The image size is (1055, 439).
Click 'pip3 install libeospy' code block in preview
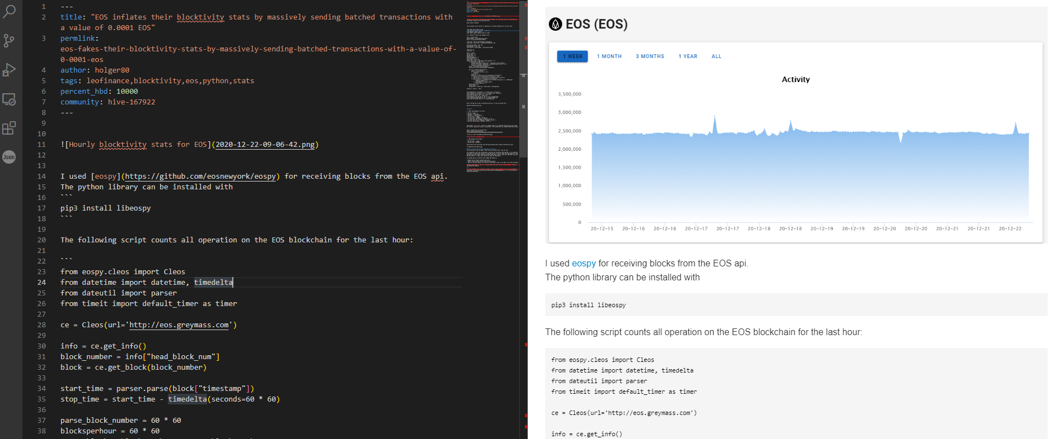tap(796, 305)
